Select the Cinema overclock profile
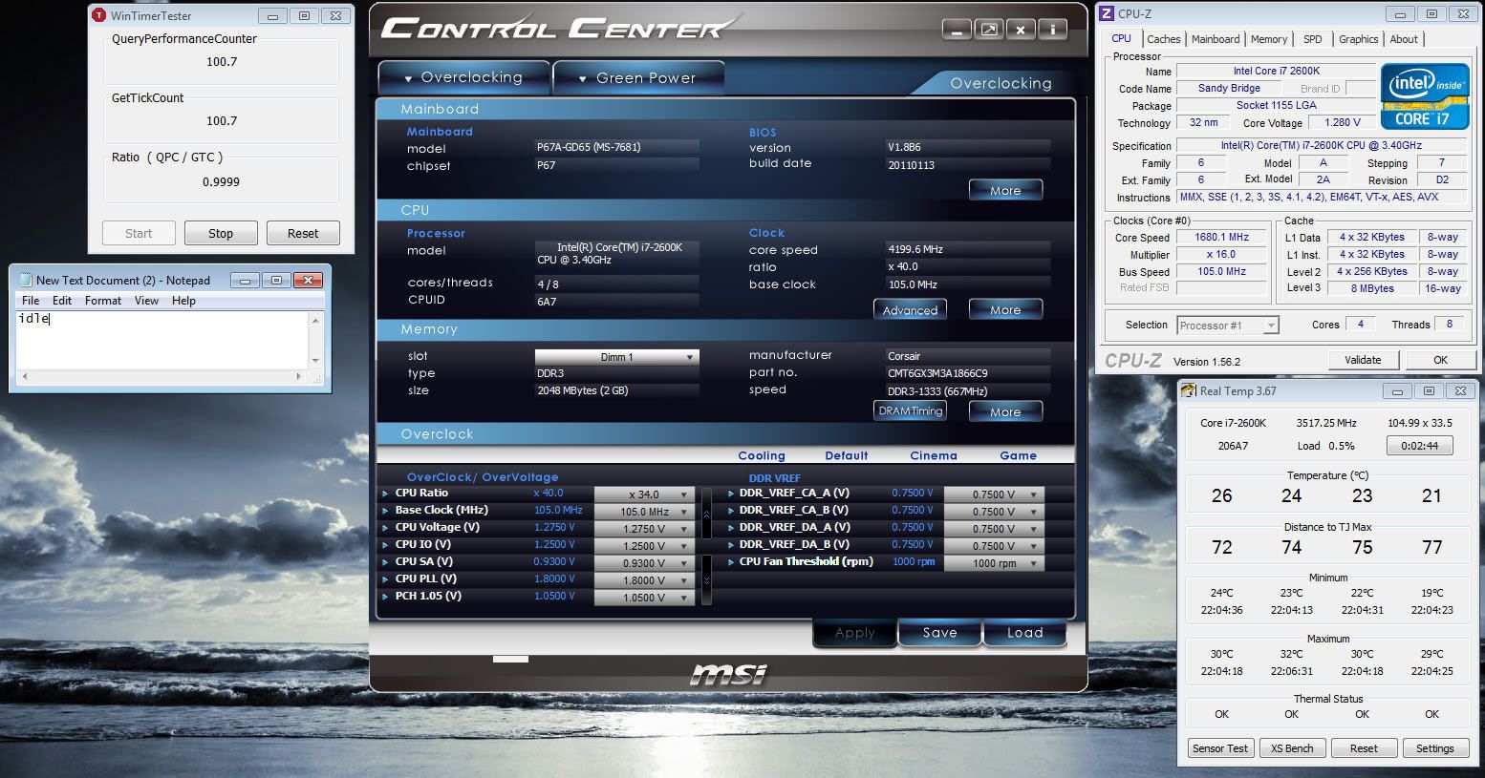1485x778 pixels. [934, 456]
